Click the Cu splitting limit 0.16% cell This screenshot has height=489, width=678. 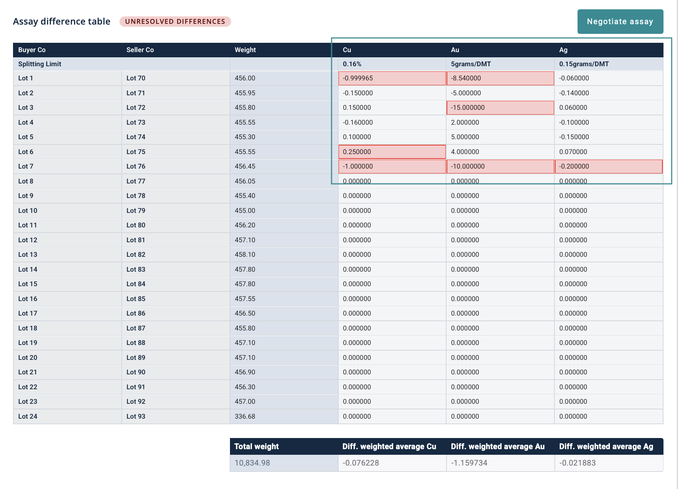point(352,64)
